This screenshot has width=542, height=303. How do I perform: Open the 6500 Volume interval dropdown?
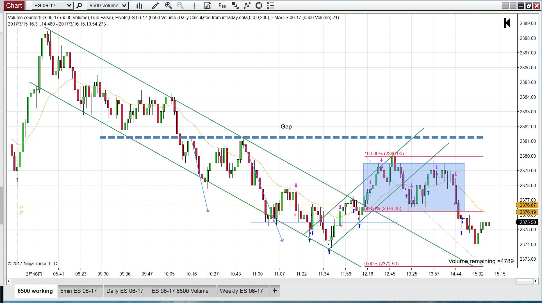point(108,5)
